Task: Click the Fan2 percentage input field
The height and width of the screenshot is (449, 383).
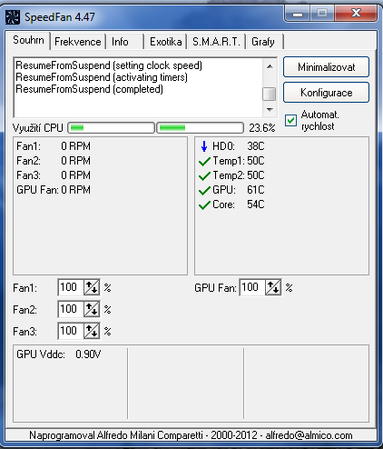Action: point(71,309)
